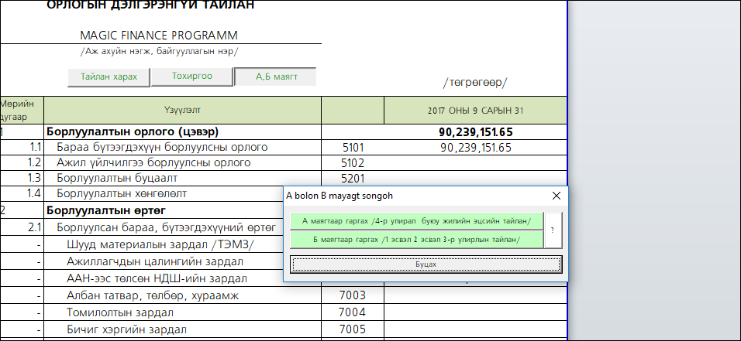Click the Тайлан харах button
The width and height of the screenshot is (741, 341).
(108, 77)
